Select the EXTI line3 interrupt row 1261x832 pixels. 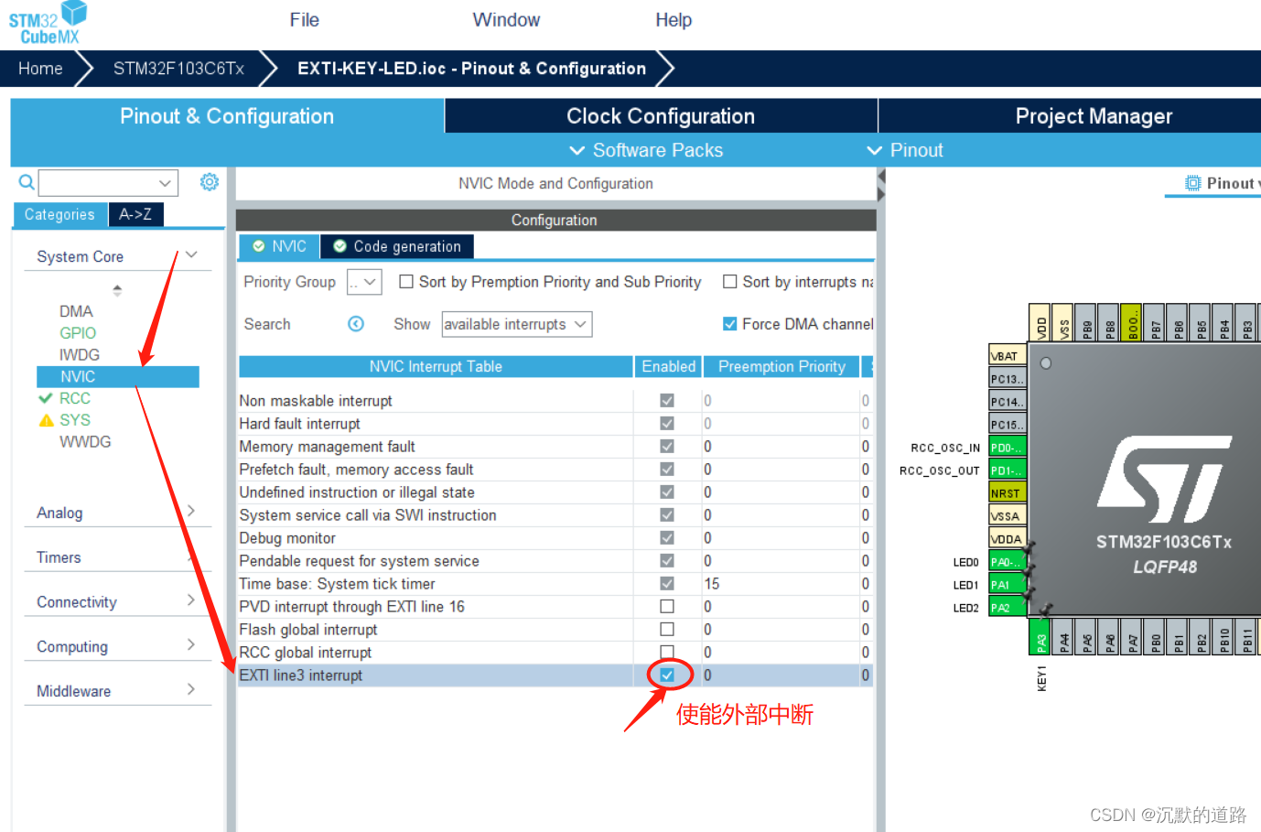555,675
